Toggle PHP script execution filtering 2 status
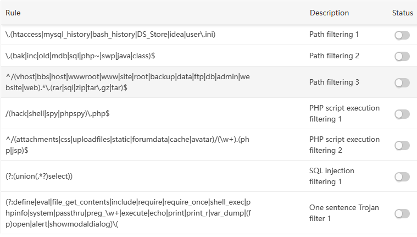Screen dimensions: 417x237 (402, 145)
